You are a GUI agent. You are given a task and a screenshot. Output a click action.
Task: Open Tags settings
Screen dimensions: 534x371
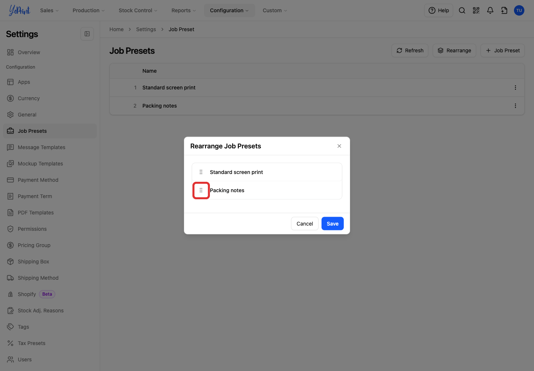50,327
